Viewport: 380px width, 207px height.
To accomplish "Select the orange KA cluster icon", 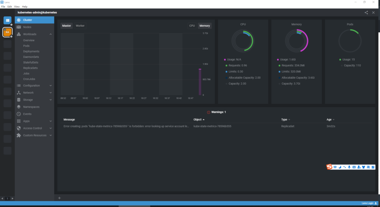I will pyautogui.click(x=7, y=32).
